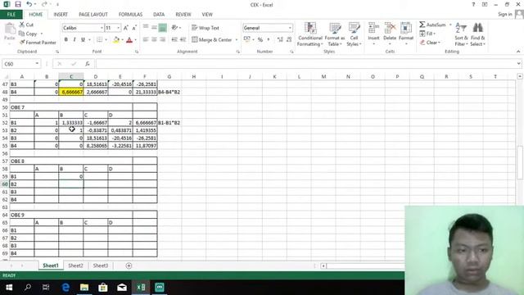Click the Insert Function fx icon
Viewport: 524px width, 295px height.
(x=88, y=64)
